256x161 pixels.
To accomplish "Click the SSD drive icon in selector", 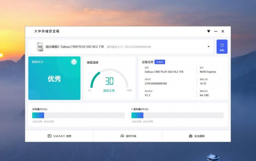I will pyautogui.click(x=39, y=47).
